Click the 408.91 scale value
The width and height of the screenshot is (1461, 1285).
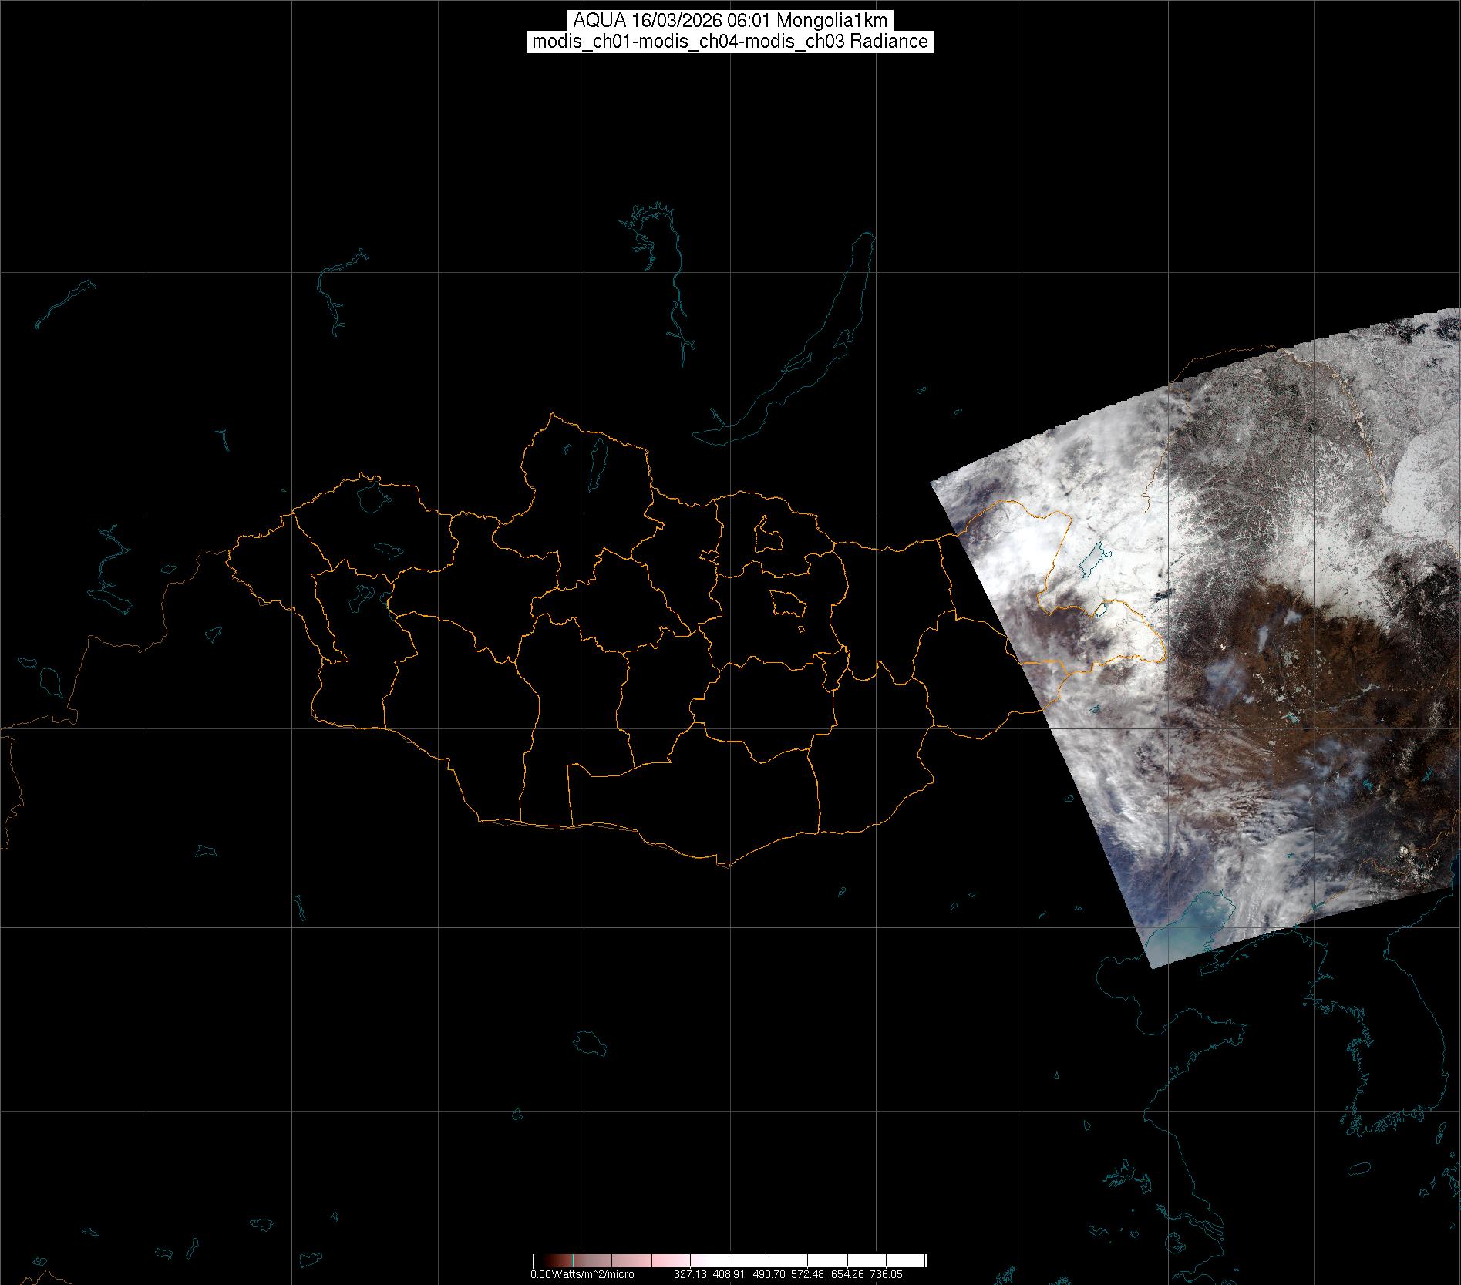(729, 1275)
